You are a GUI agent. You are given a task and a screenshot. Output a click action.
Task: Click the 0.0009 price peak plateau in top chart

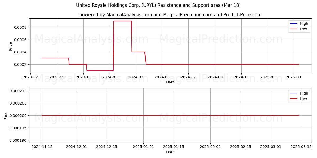pyautogui.click(x=122, y=21)
